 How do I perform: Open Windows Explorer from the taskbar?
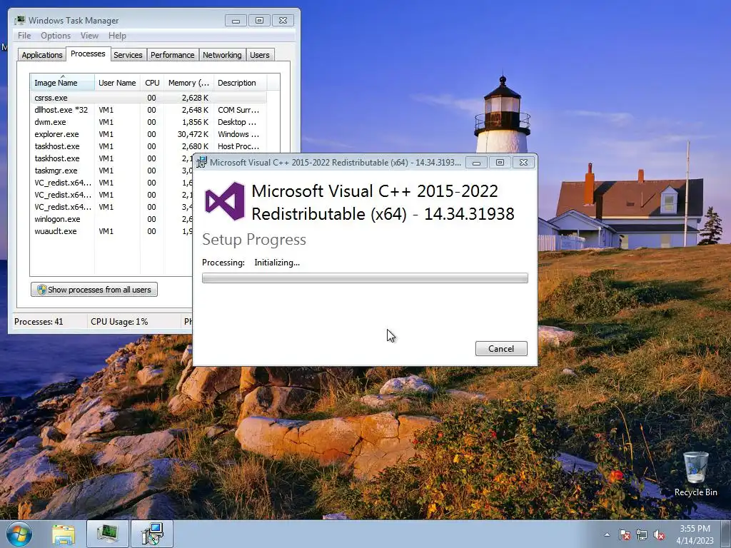(64, 534)
